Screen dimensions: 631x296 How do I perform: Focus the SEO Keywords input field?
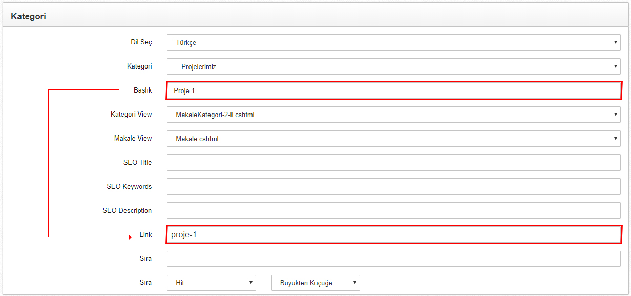(x=394, y=187)
